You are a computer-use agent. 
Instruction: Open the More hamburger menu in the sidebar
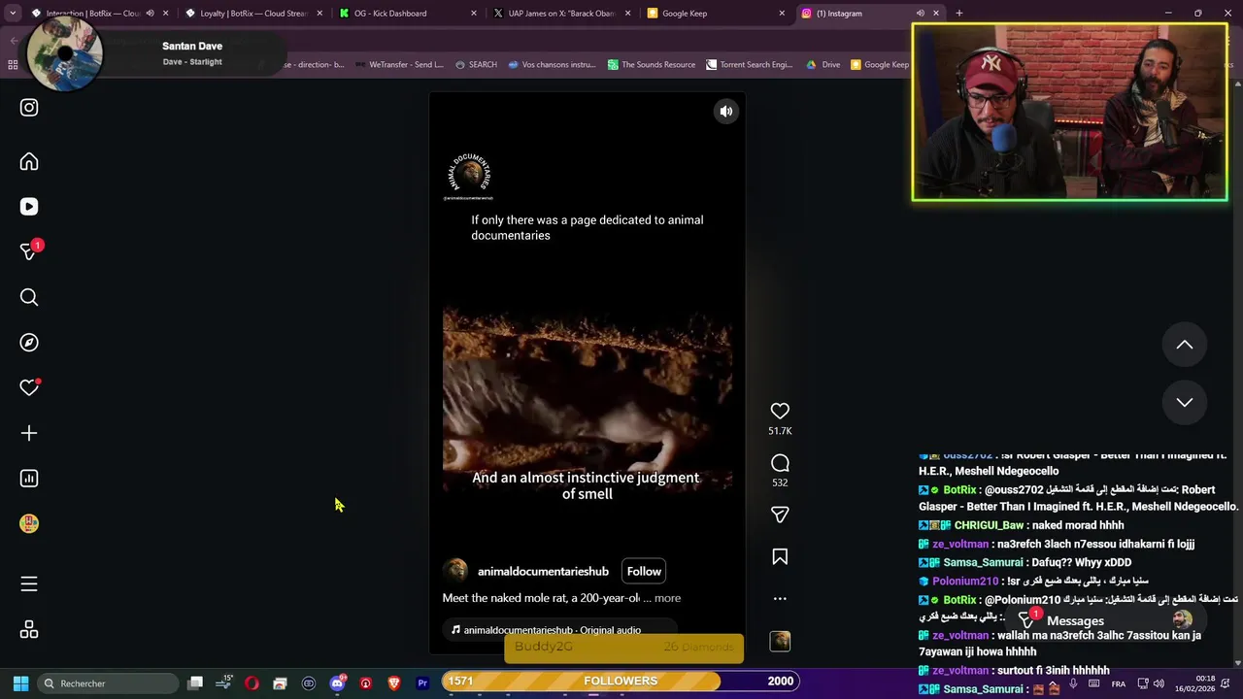click(29, 583)
